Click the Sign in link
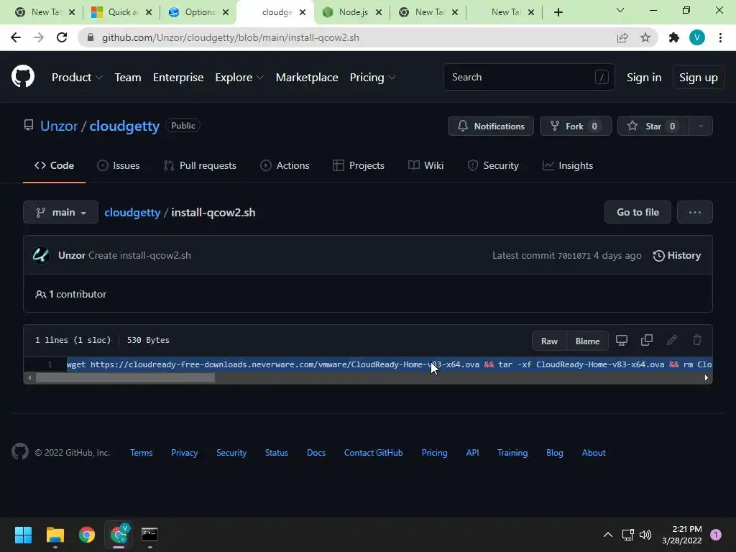 [644, 78]
